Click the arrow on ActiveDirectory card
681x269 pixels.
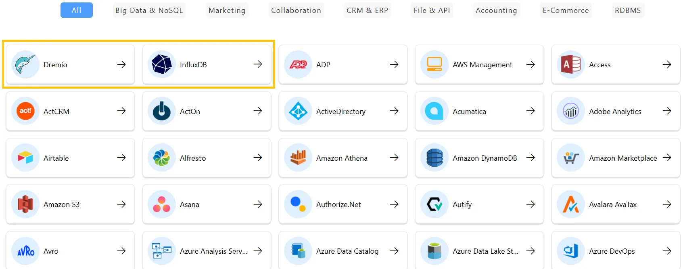(394, 111)
